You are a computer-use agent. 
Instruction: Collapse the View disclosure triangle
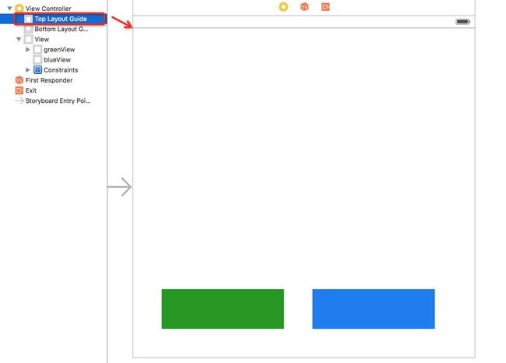tap(19, 40)
